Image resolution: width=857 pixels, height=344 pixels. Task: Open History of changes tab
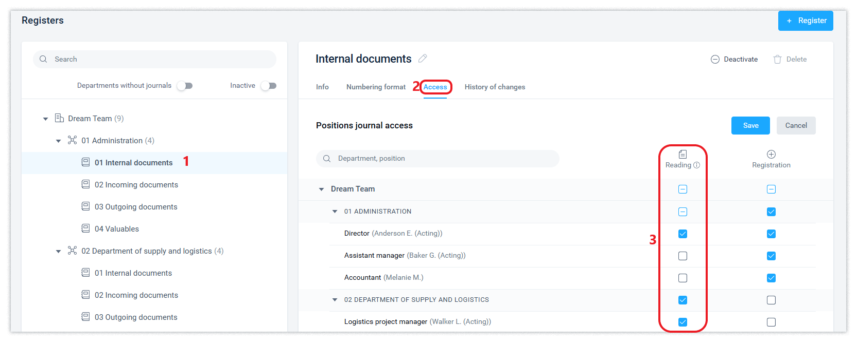tap(495, 87)
